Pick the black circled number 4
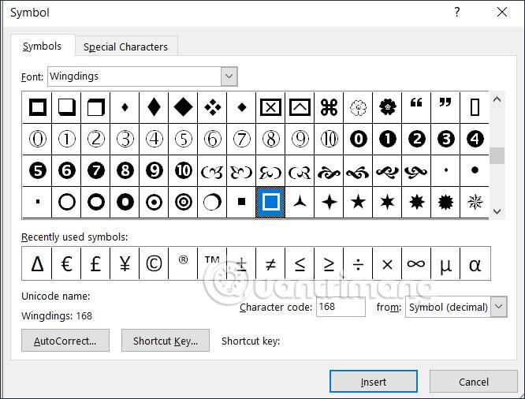This screenshot has width=525, height=399. pyautogui.click(x=475, y=139)
